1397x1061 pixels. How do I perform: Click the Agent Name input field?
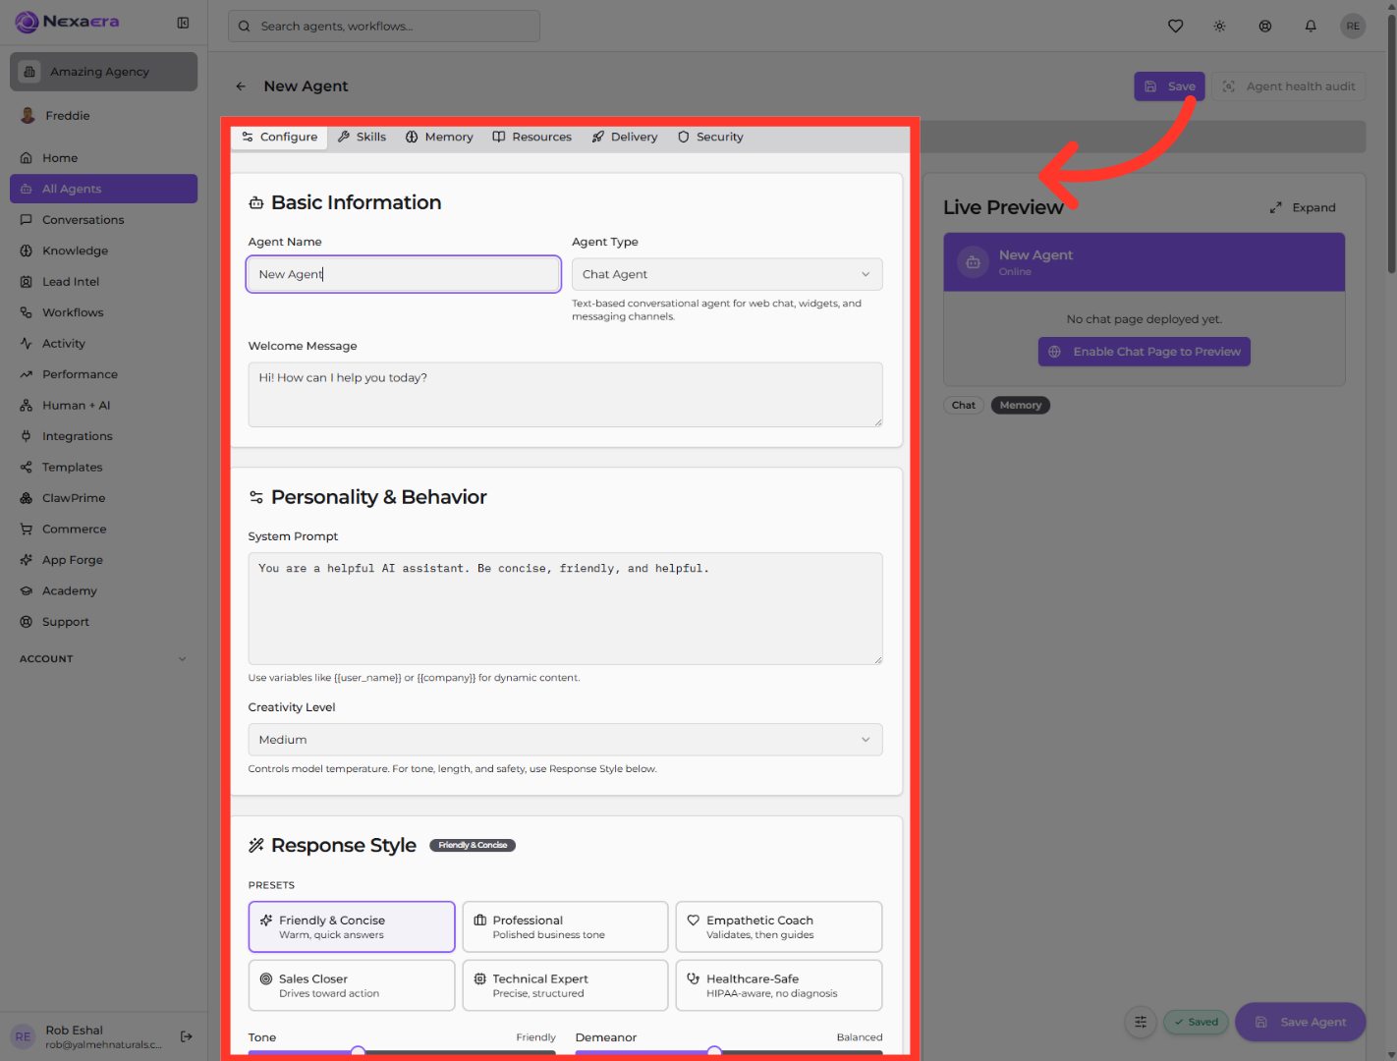pyautogui.click(x=404, y=274)
